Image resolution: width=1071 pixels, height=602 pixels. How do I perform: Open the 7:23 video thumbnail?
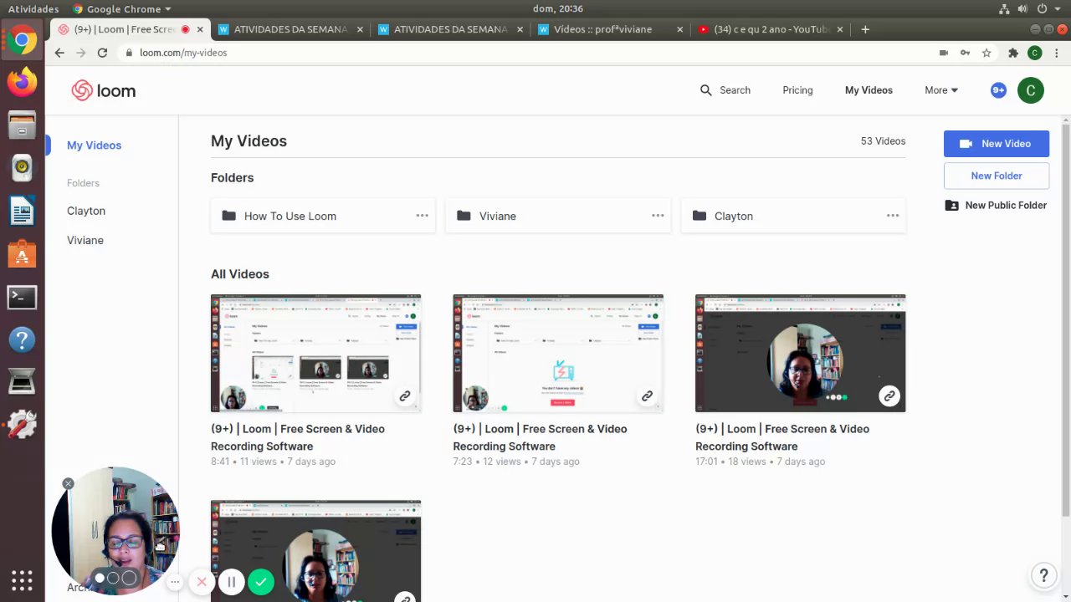558,353
